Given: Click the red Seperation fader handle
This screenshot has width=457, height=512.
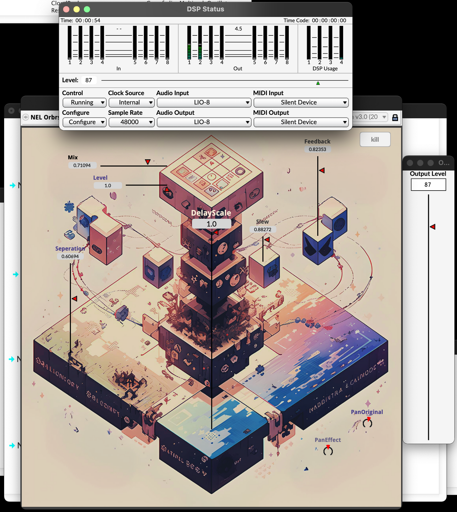Looking at the screenshot, I should [x=74, y=298].
